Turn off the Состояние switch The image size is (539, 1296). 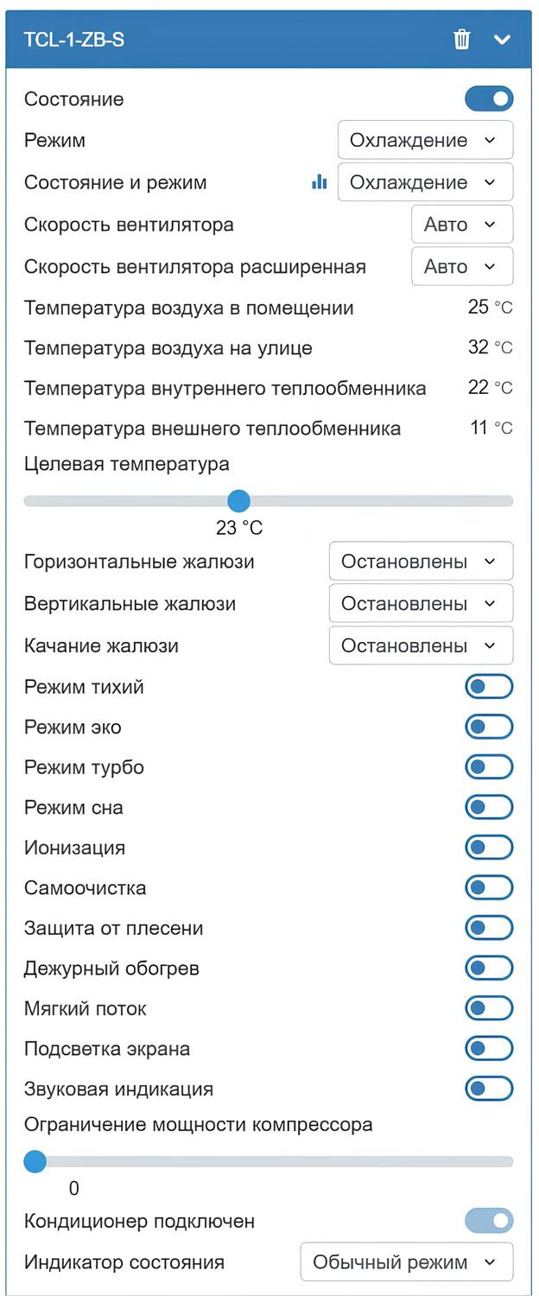(488, 98)
